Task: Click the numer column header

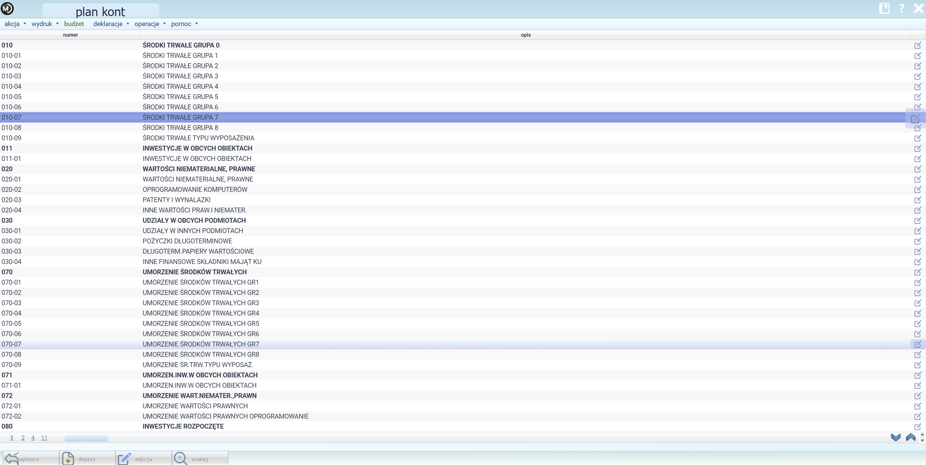Action: (70, 35)
